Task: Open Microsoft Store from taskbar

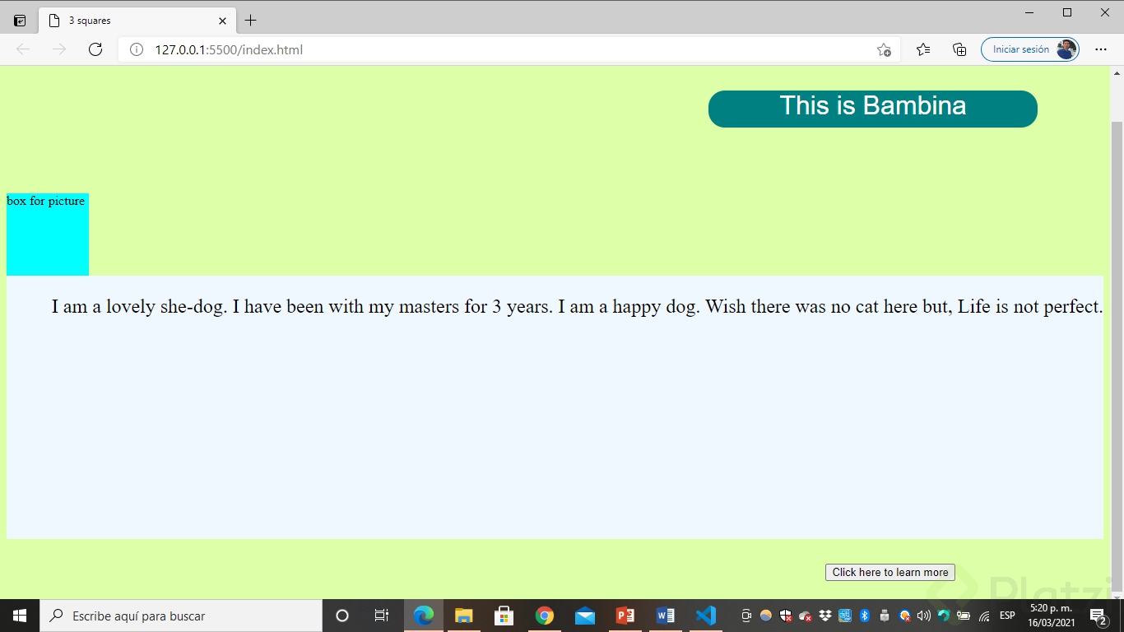Action: click(x=504, y=616)
